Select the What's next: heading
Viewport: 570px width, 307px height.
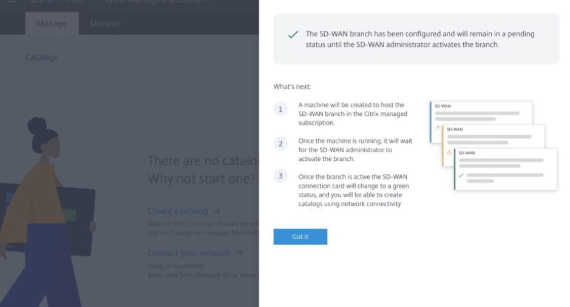pos(292,87)
